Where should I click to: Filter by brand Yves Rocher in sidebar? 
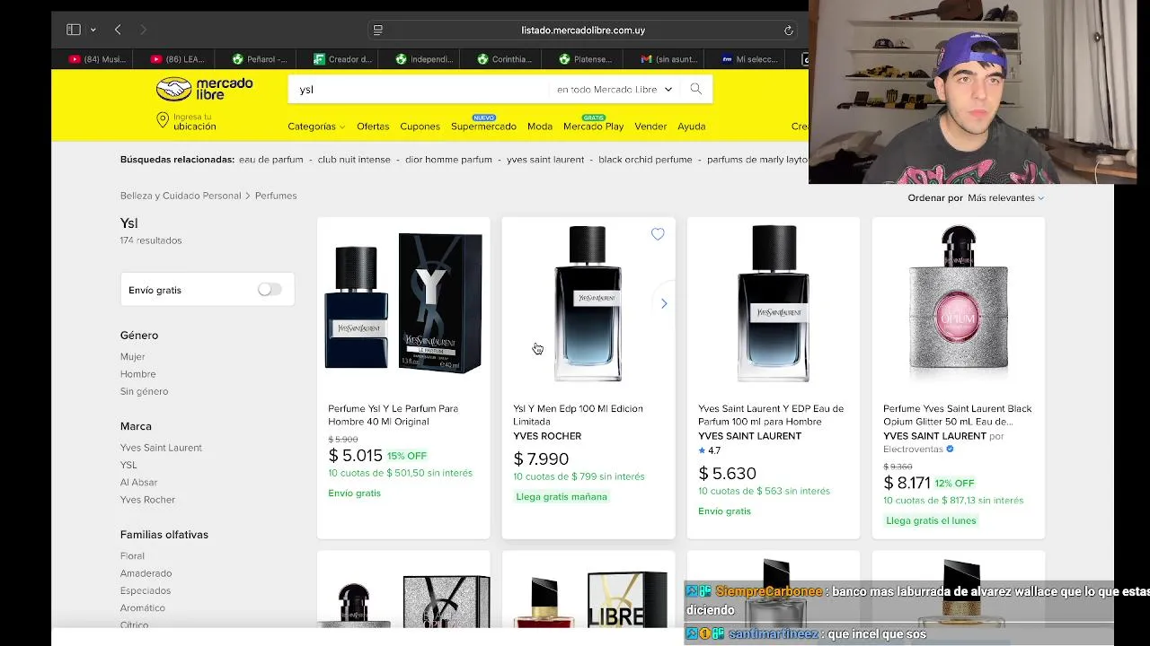(x=147, y=500)
